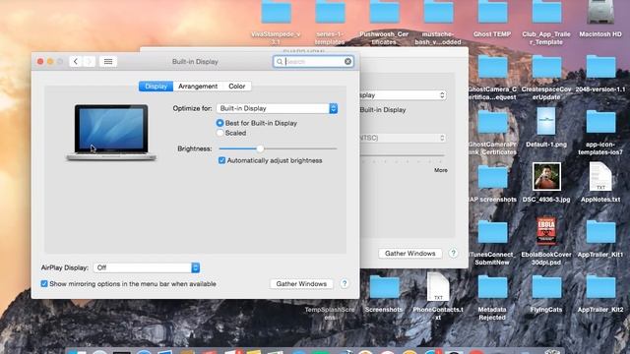
Task: Open the NTSC dropdown in background window
Action: (x=403, y=138)
